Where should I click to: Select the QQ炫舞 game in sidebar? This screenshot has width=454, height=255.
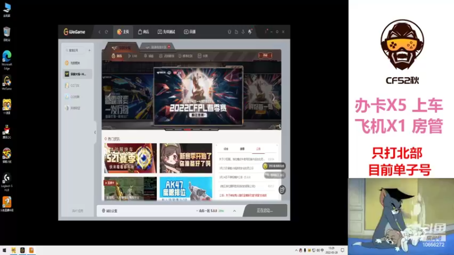click(x=78, y=97)
